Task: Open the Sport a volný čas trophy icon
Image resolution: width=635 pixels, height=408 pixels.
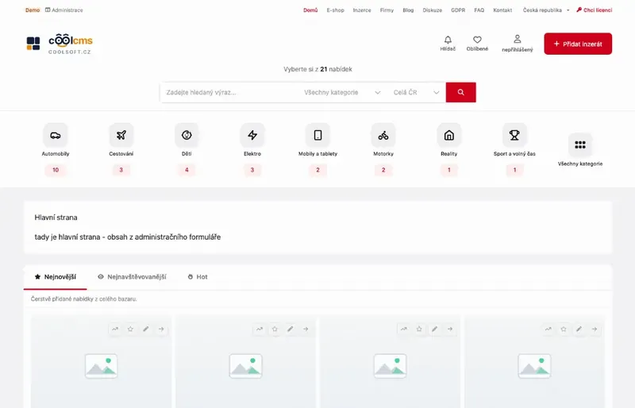Action: tap(514, 135)
